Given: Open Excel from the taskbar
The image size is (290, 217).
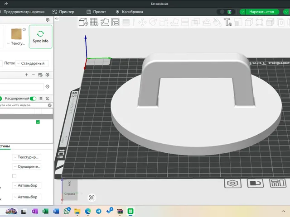Looking at the screenshot, I should pos(45,211).
